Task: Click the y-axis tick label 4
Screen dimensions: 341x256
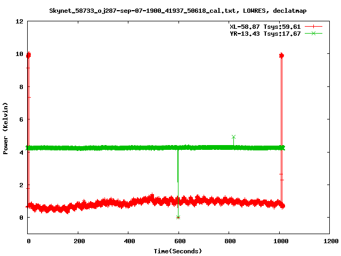Action: click(21, 152)
